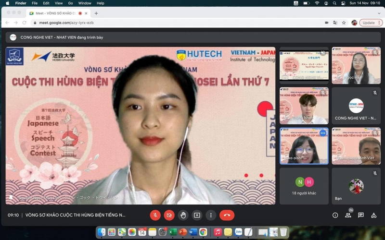Open the in-call chat panel
385x240 pixels.
coord(361,215)
